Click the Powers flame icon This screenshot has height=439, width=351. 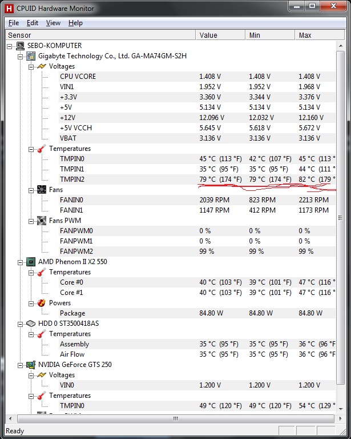point(42,303)
